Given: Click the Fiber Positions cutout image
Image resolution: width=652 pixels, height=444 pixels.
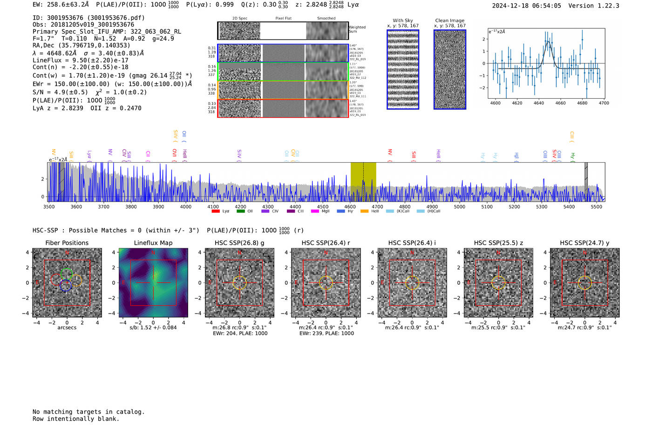Looking at the screenshot, I should click(x=67, y=283).
